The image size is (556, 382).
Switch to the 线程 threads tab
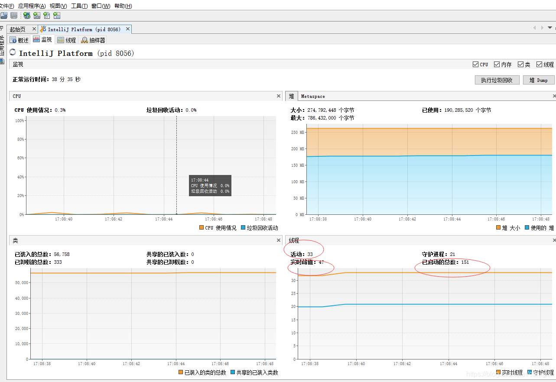(66, 40)
